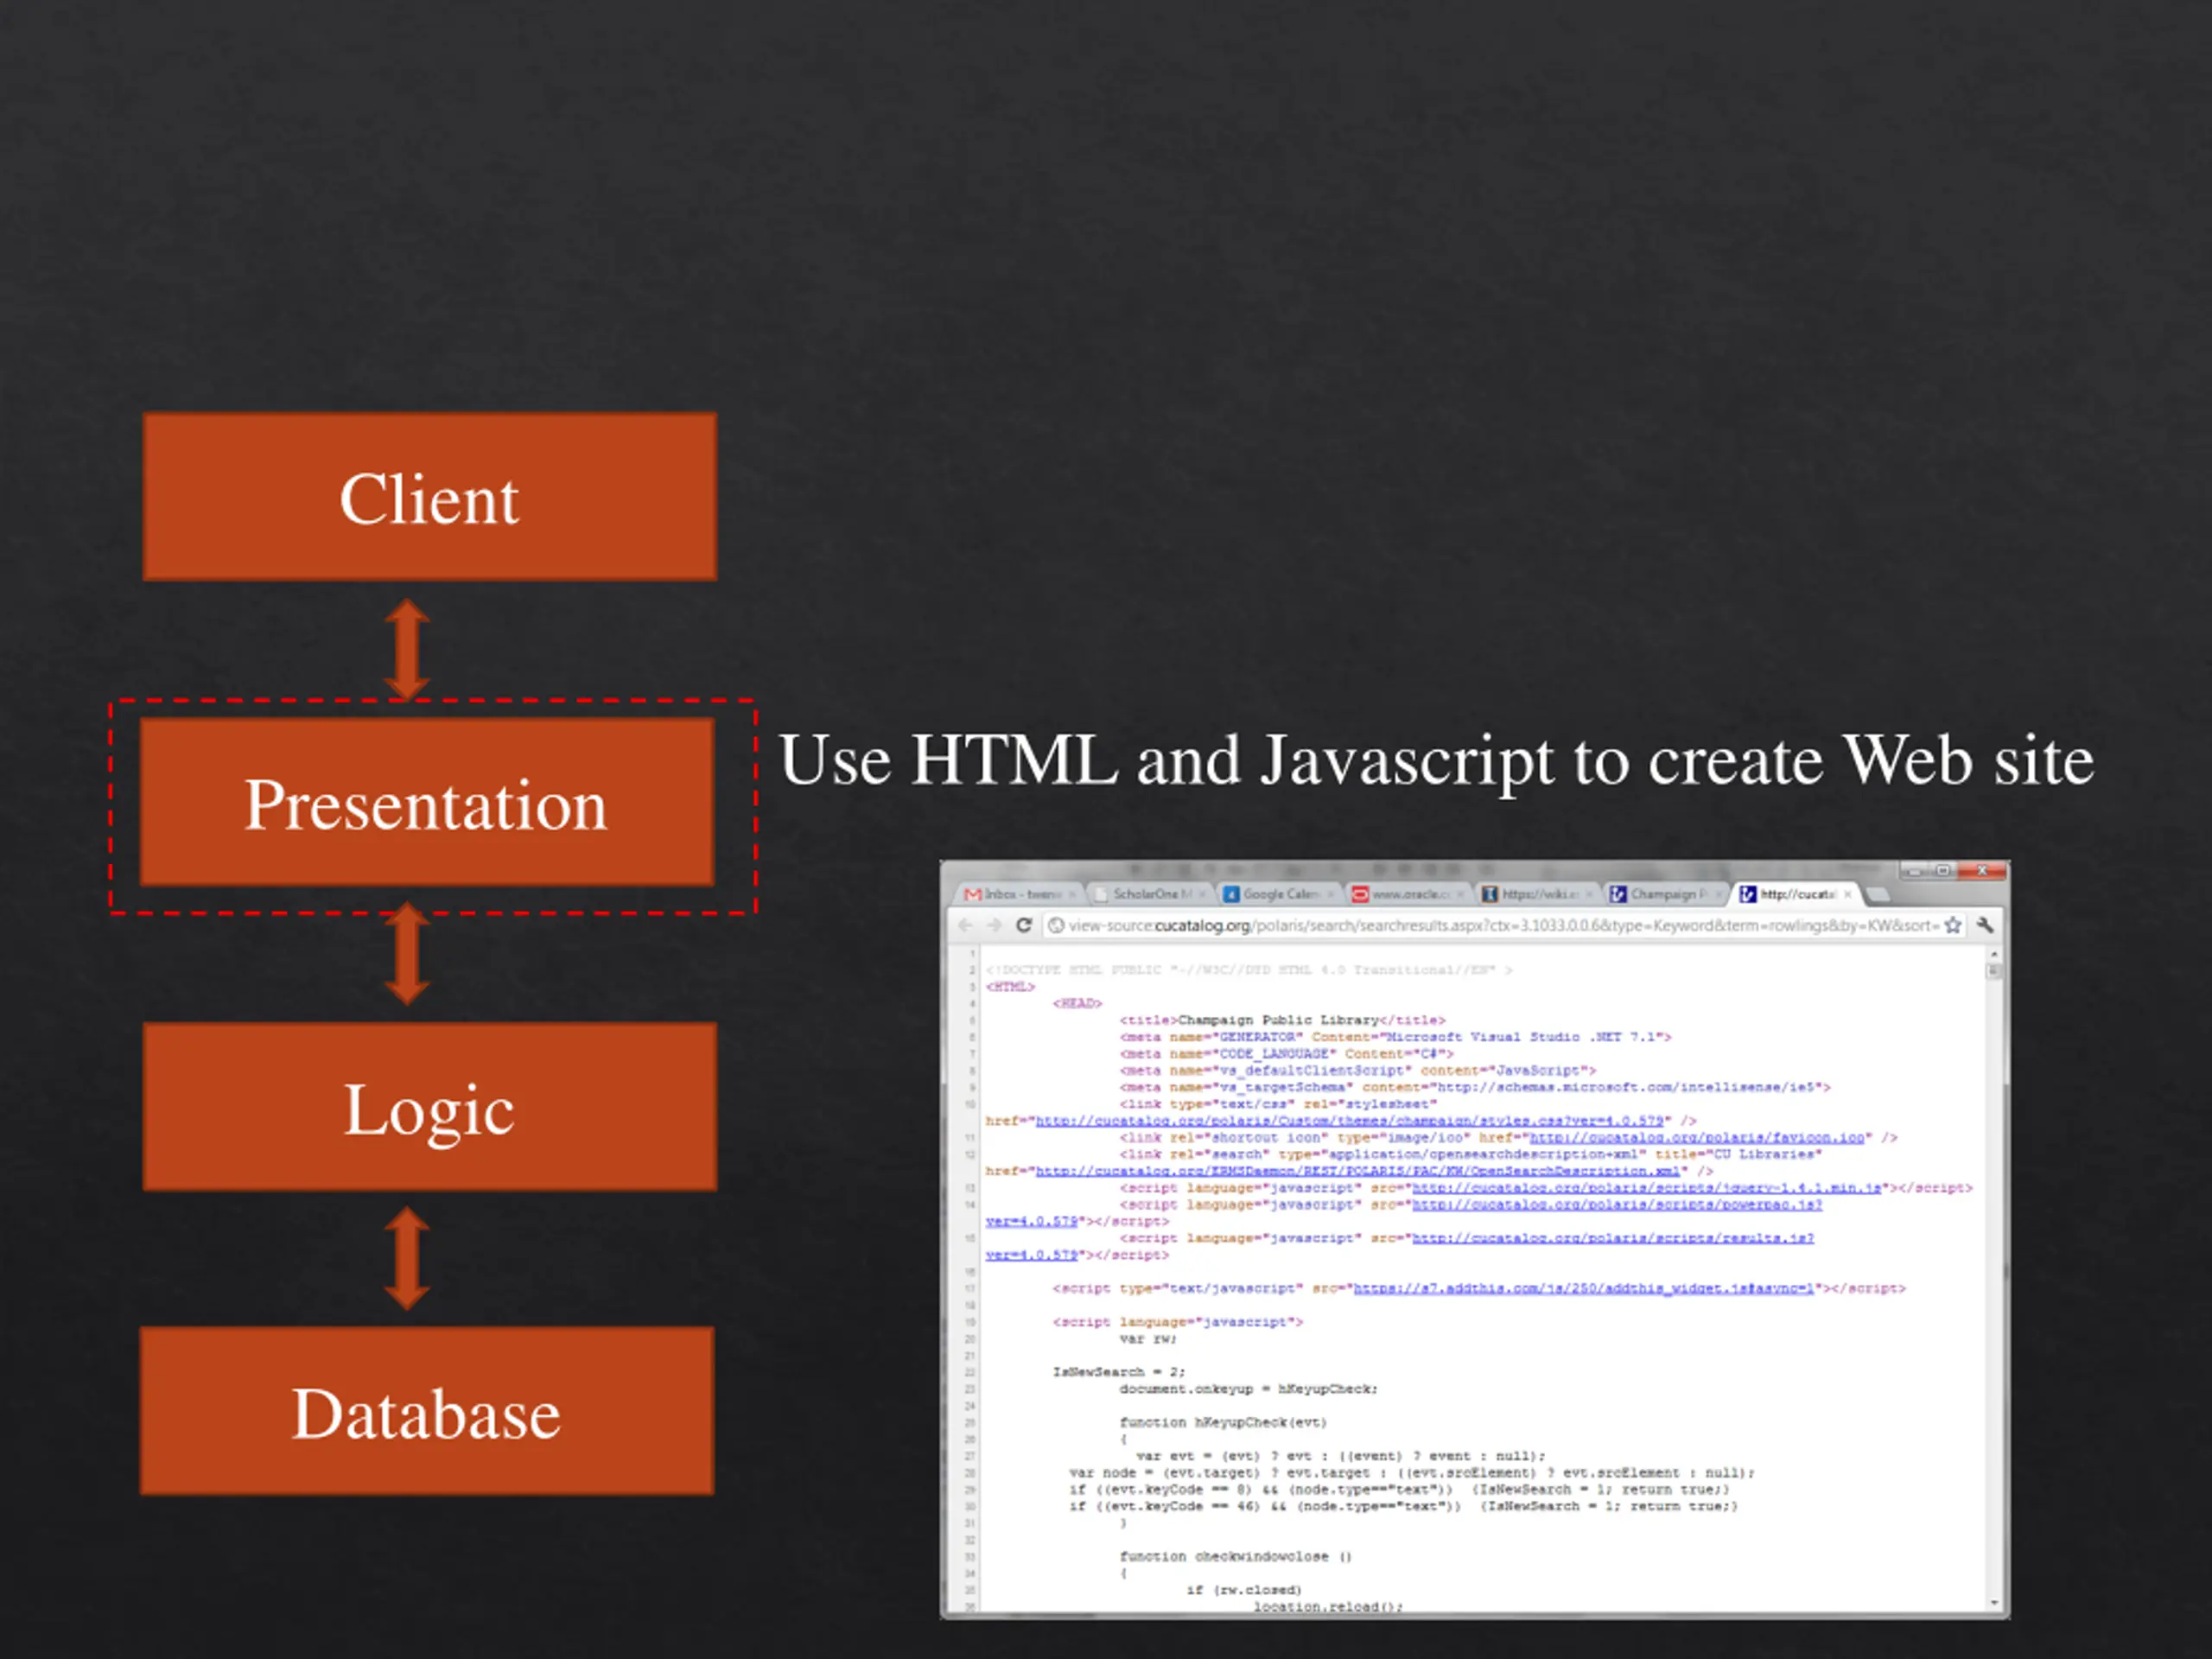This screenshot has width=2212, height=1659.
Task: Click the globe icon in address bar
Action: click(x=1055, y=925)
